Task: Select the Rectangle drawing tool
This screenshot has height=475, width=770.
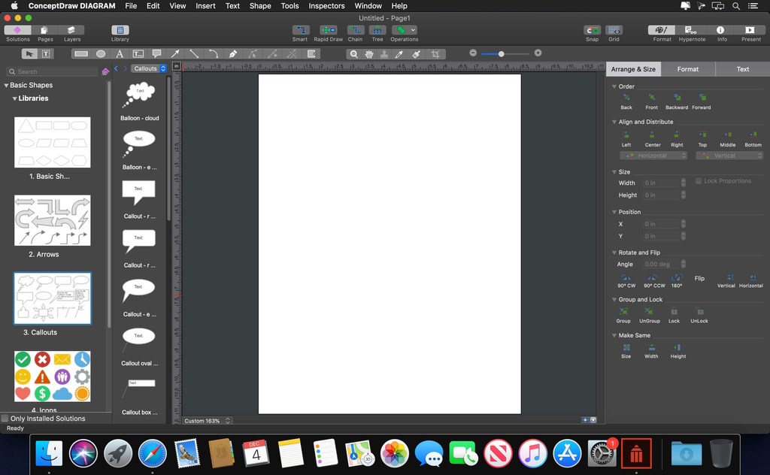Action: pyautogui.click(x=80, y=53)
